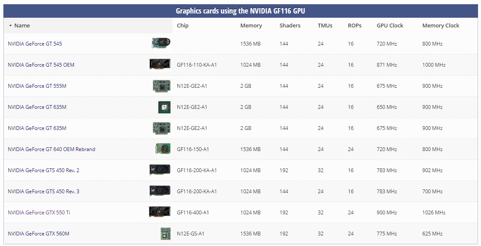
Task: Select chip value N12E-GE2-A1 in GT 555M row
Action: pyautogui.click(x=192, y=86)
